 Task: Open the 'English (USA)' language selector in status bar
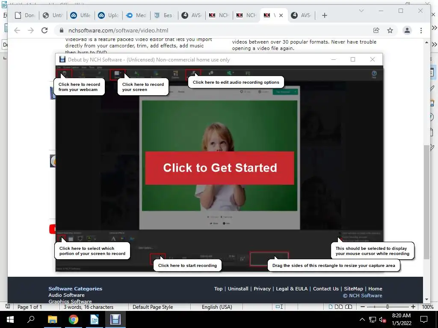pyautogui.click(x=217, y=307)
